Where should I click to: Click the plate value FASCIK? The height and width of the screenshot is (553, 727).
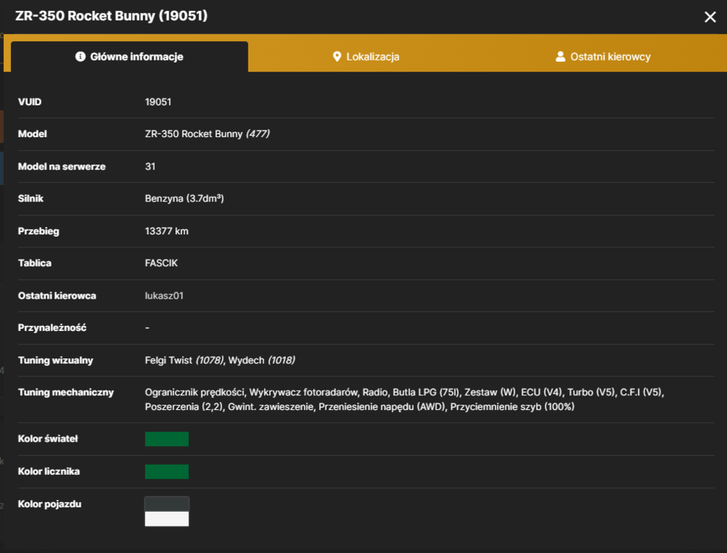(x=161, y=263)
